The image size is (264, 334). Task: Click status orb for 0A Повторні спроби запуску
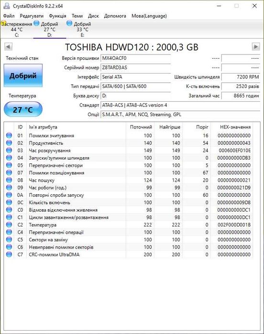(9, 195)
